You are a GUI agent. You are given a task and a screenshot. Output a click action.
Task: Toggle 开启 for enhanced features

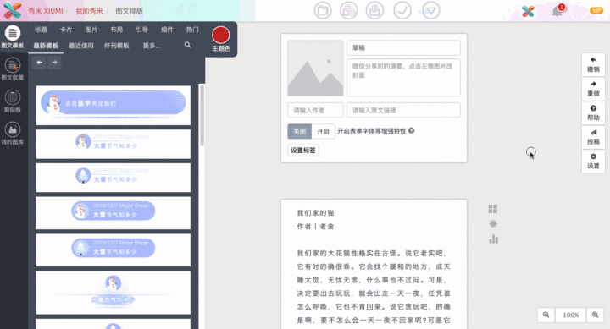click(324, 131)
